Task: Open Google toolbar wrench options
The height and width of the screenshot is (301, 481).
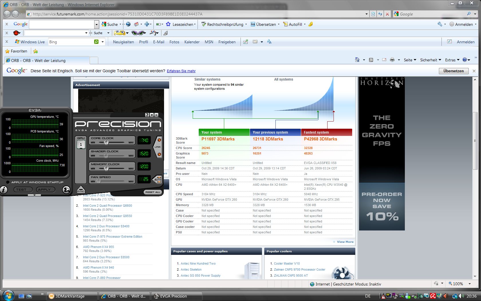Action: 440,24
